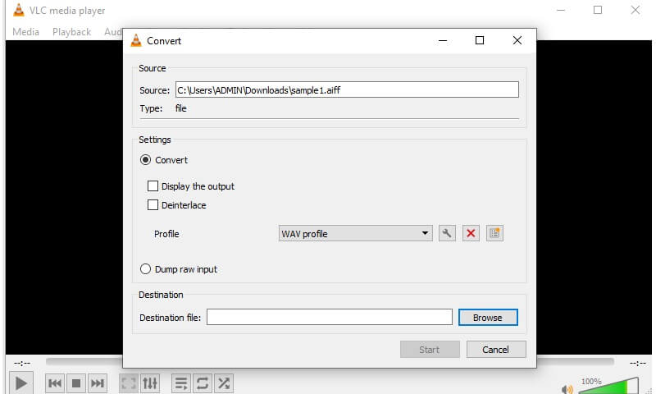Mute audio with the speaker icon
Viewport: 656px width, 394px height.
coord(567,389)
